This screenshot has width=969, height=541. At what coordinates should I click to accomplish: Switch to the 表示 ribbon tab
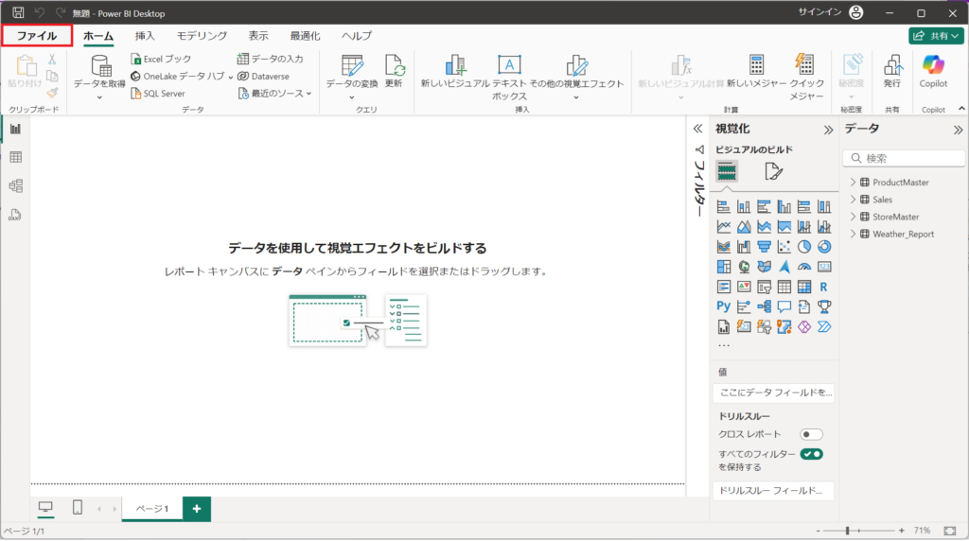click(258, 36)
